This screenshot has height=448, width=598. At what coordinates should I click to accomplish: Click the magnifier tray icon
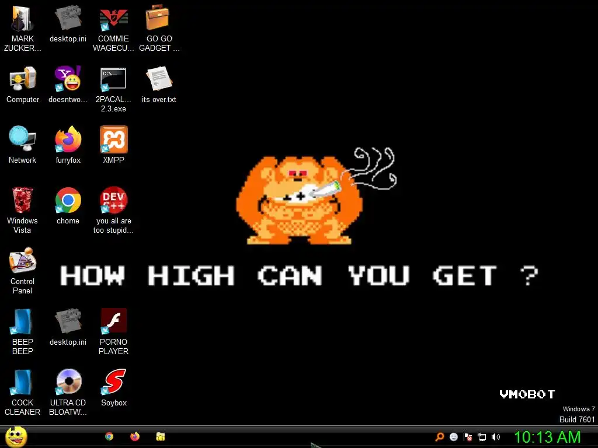click(x=439, y=437)
